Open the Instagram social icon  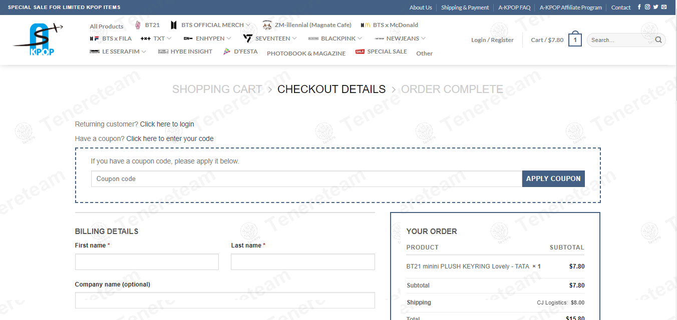(x=647, y=7)
